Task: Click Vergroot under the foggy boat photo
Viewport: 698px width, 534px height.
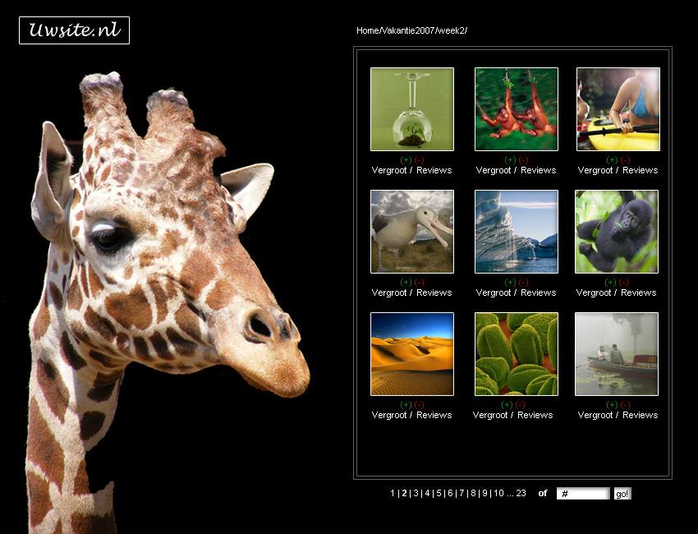Action: pos(595,416)
